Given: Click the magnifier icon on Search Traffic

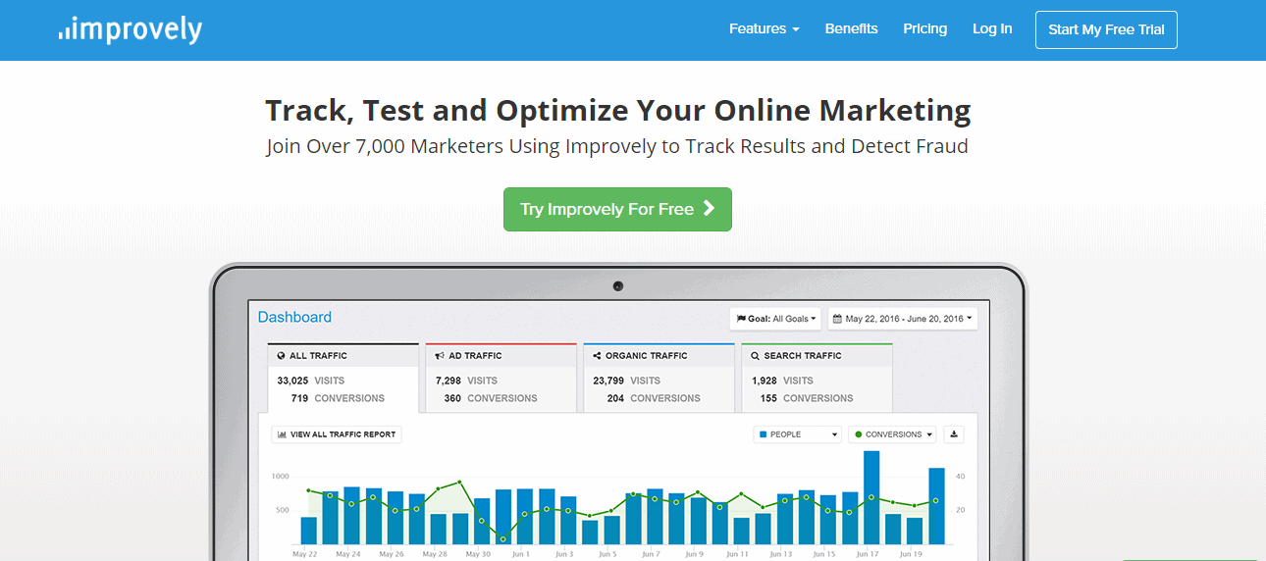Looking at the screenshot, I should pyautogui.click(x=756, y=356).
